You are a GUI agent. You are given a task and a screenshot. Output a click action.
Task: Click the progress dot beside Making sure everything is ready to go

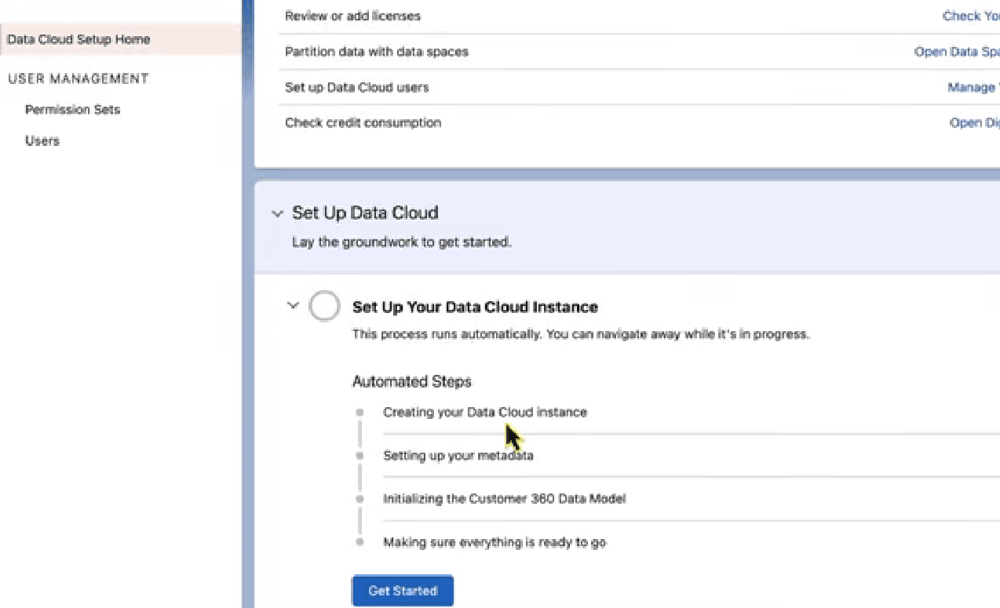359,541
